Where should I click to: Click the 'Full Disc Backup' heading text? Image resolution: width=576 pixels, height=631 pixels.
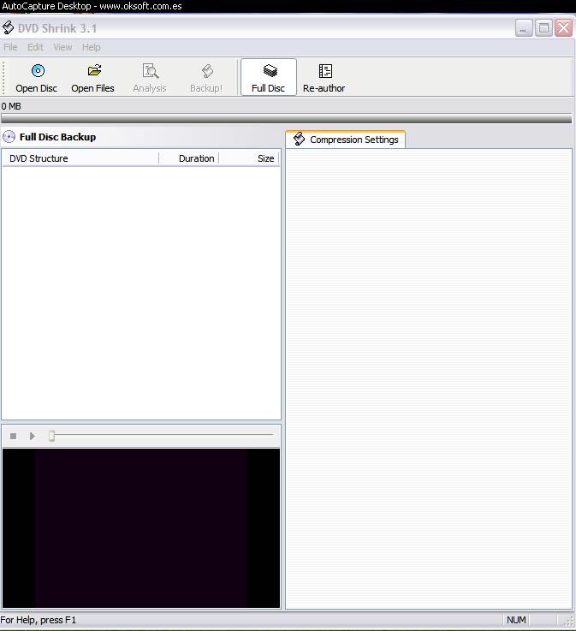58,137
